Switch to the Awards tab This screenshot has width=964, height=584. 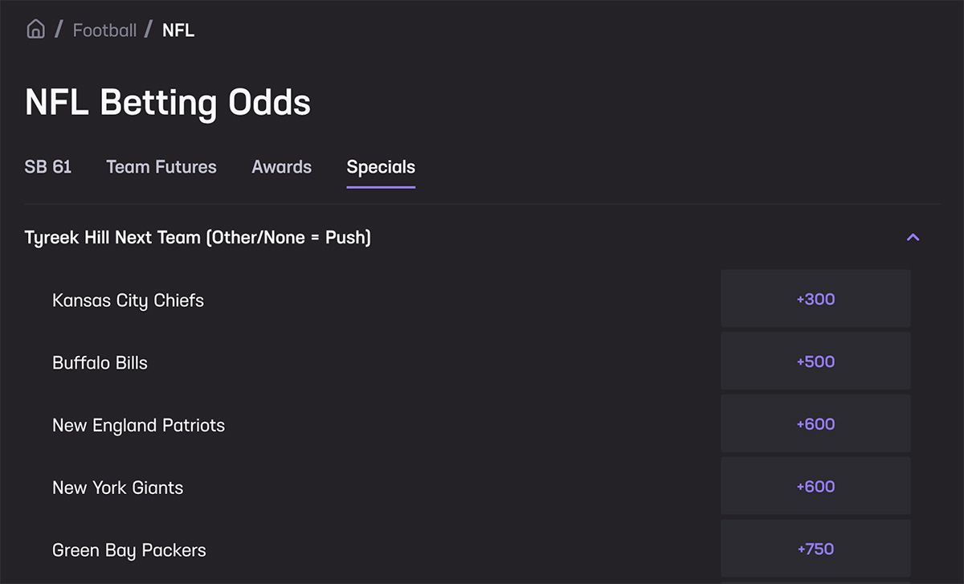pos(281,167)
